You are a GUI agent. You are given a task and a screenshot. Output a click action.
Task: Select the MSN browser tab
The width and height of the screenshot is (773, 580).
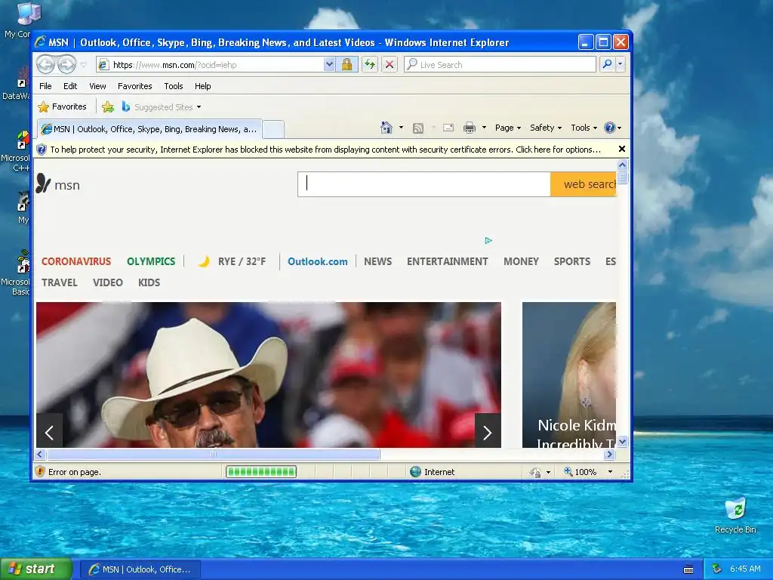(149, 129)
